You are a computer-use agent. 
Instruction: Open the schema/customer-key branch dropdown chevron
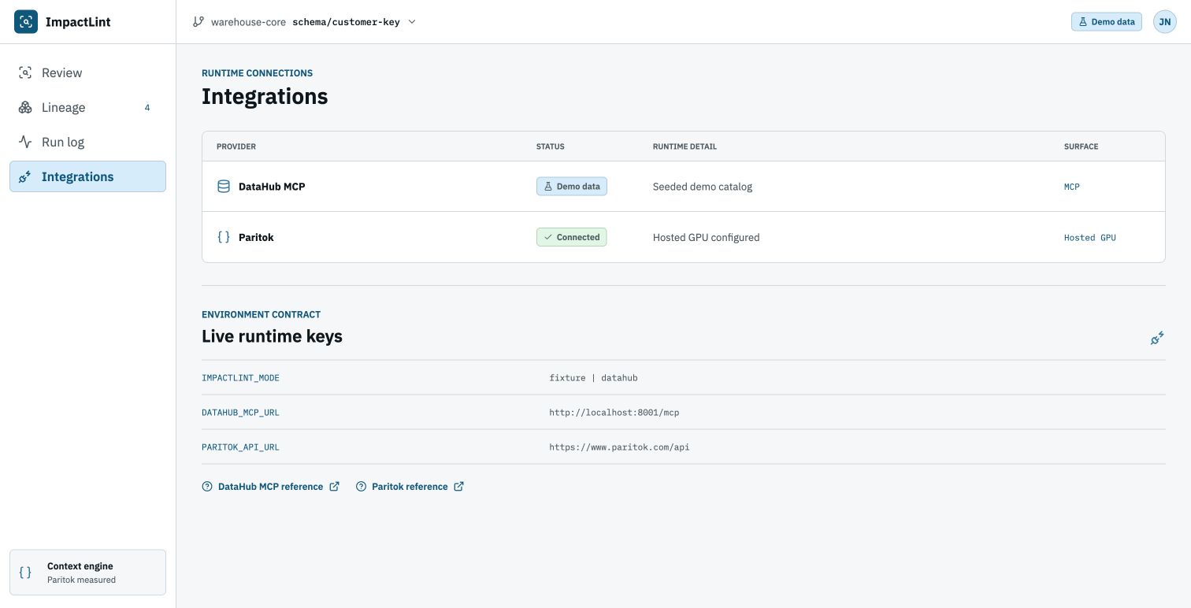(x=412, y=22)
